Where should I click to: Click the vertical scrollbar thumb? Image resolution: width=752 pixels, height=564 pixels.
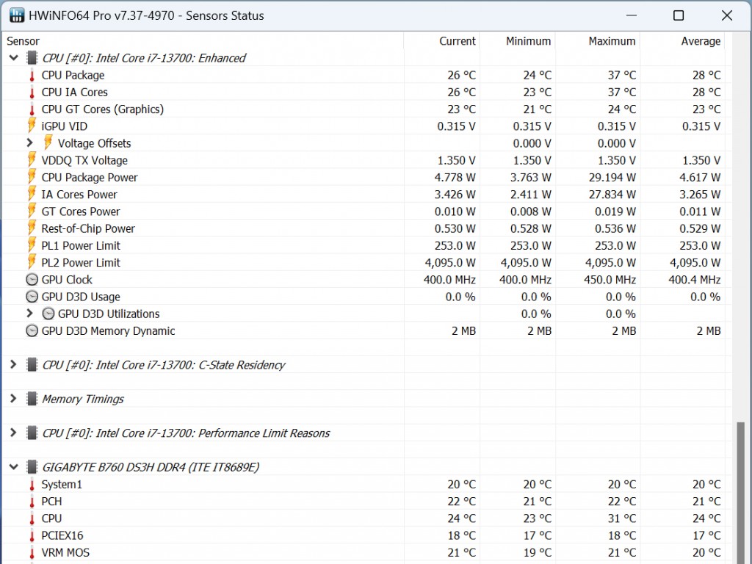pyautogui.click(x=741, y=493)
